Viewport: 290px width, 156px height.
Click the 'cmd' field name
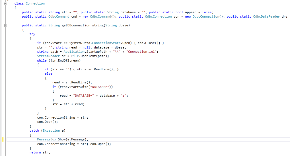click(x=74, y=17)
